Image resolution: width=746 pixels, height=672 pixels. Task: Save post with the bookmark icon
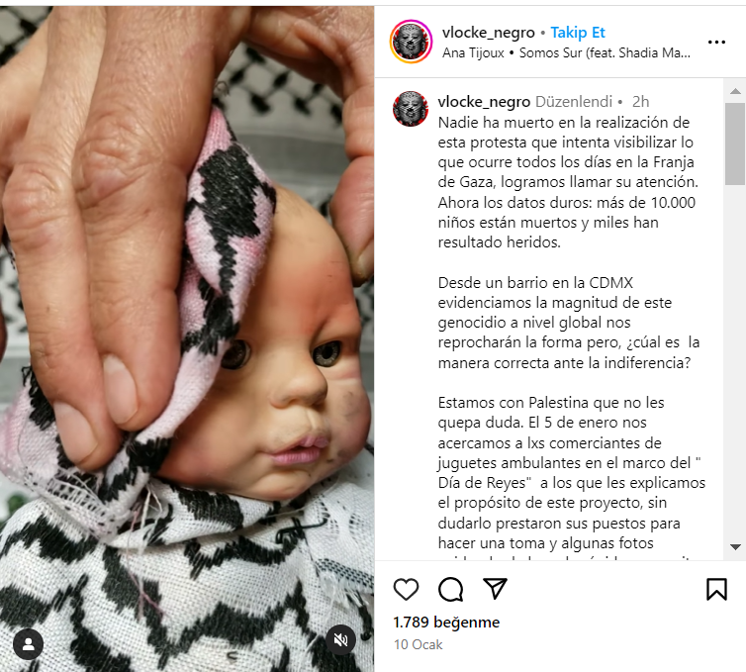(716, 589)
